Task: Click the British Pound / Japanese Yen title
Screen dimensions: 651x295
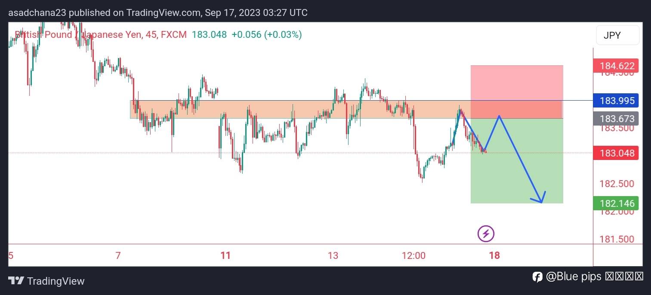Action: [78, 35]
